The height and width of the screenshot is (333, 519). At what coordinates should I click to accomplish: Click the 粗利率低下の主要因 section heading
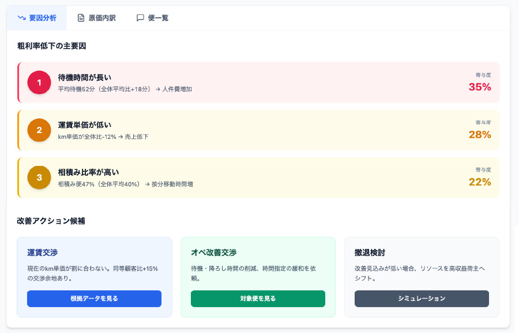pos(52,46)
